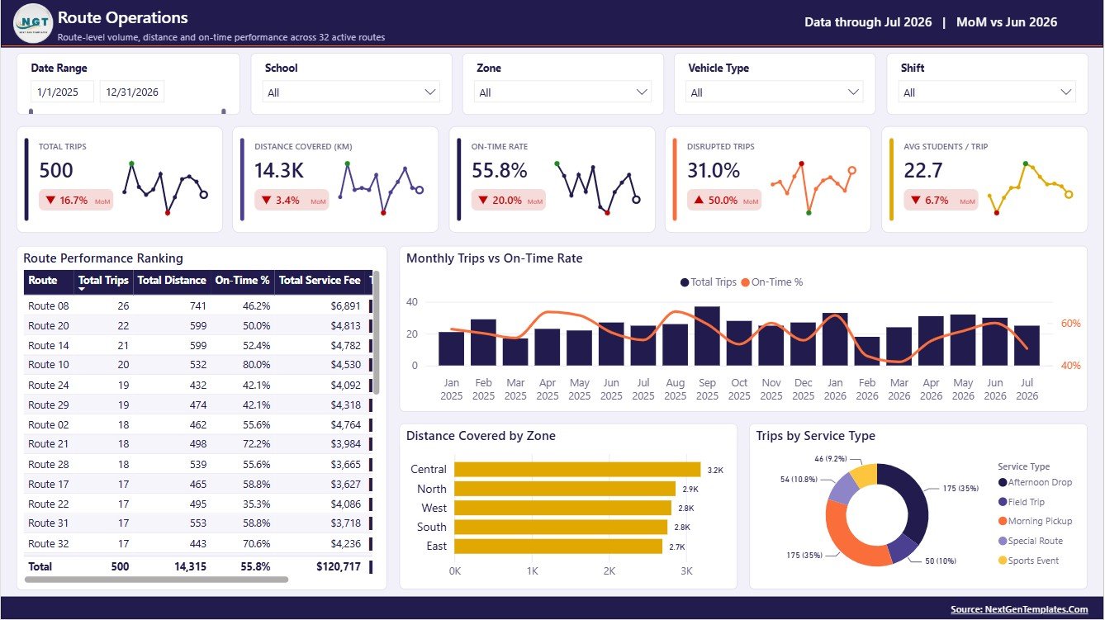1105x620 pixels.
Task: Click the Avg Students / Trip sparkline
Action: pos(1029,188)
